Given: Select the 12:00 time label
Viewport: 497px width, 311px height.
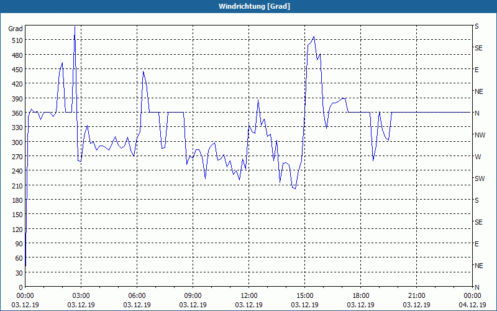Looking at the screenshot, I should (x=249, y=296).
